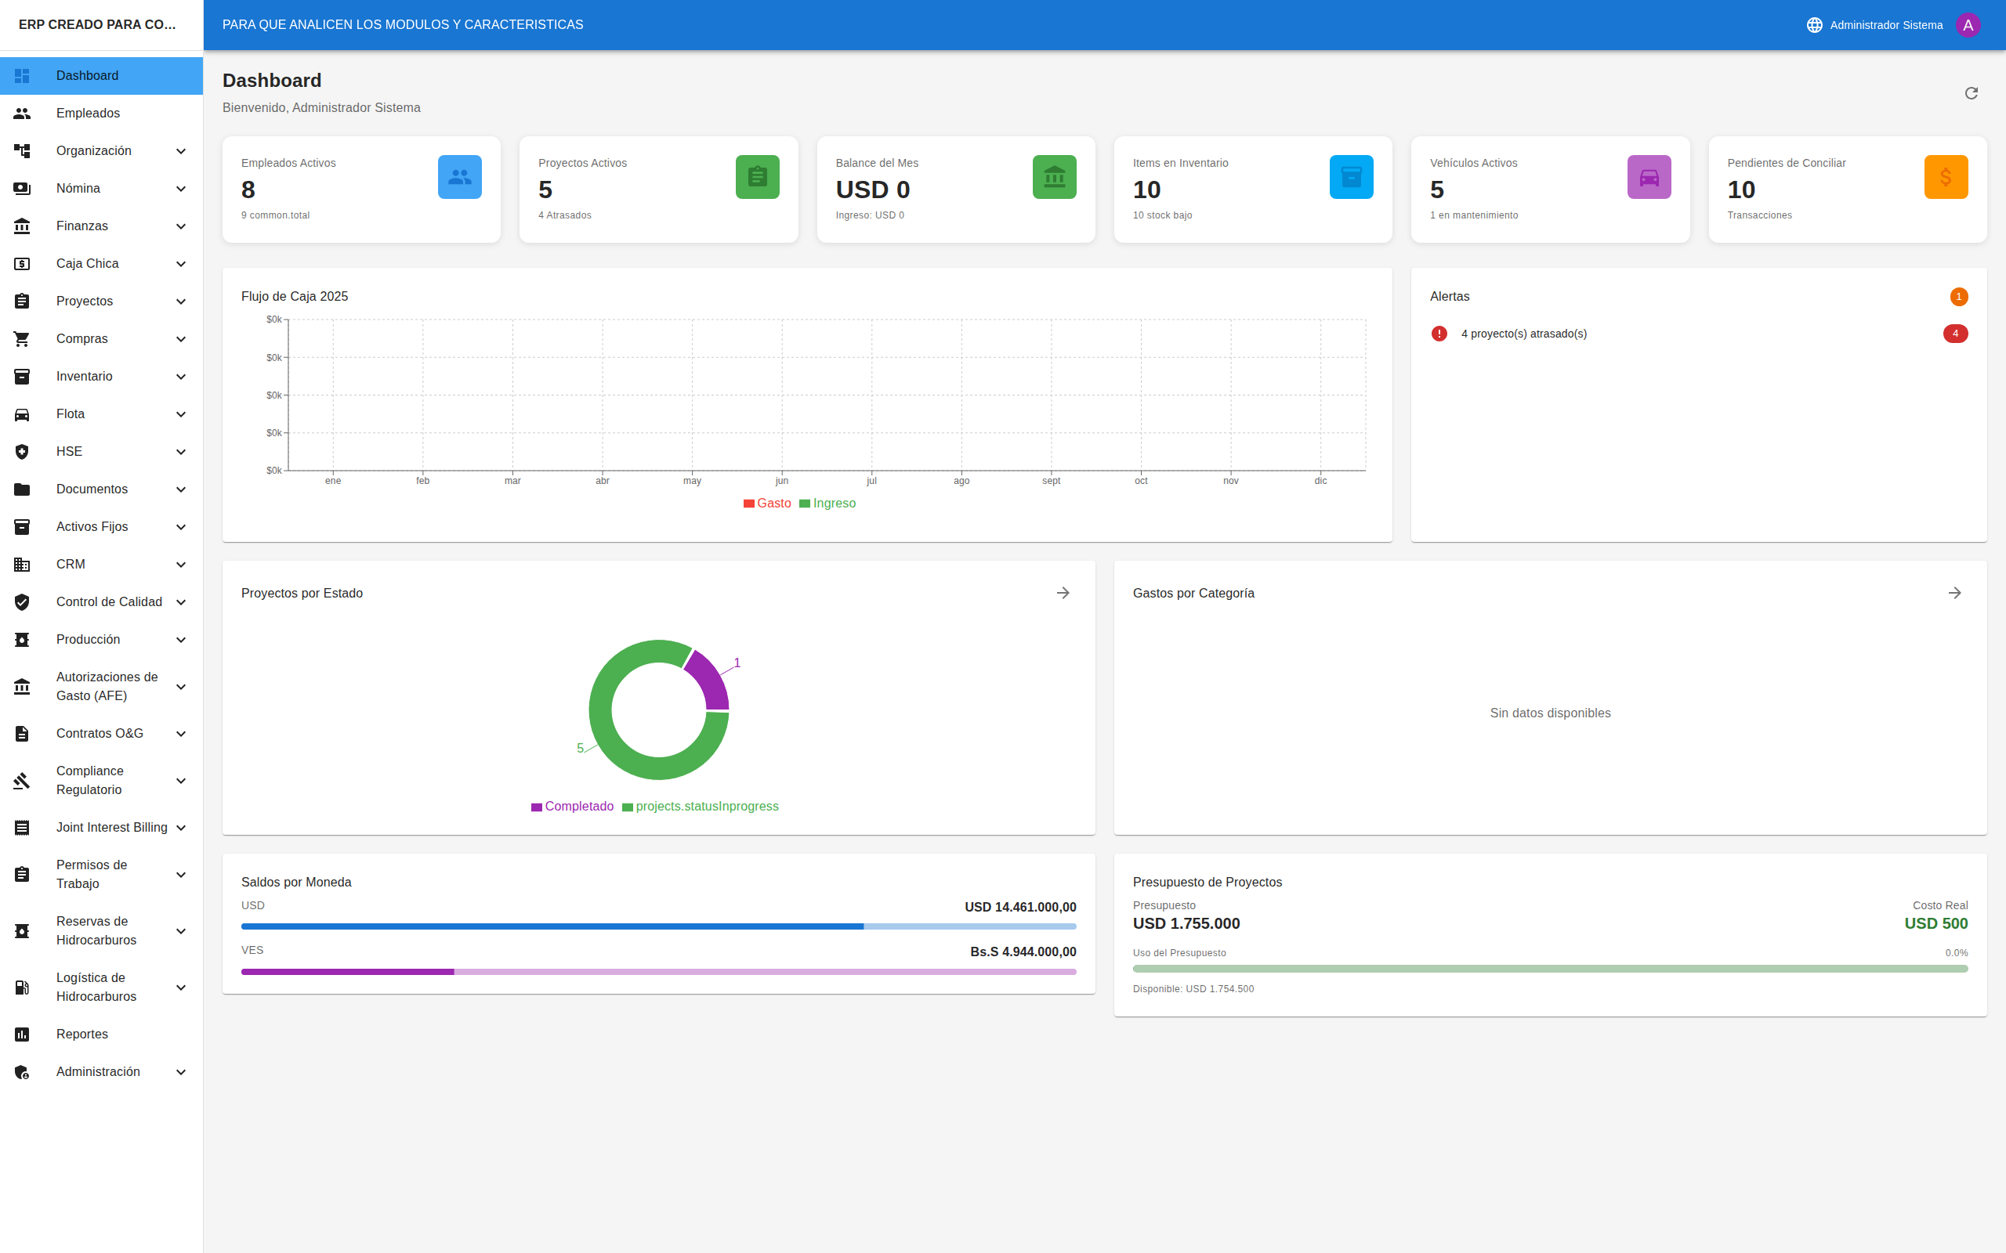Click the Flota car icon in sidebar
Screen dimensions: 2006x1253
22,413
